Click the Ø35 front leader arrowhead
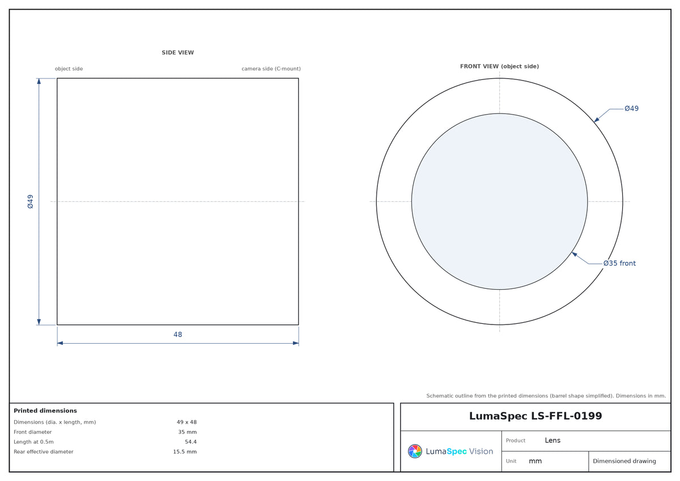The width and height of the screenshot is (680, 481). pos(575,254)
